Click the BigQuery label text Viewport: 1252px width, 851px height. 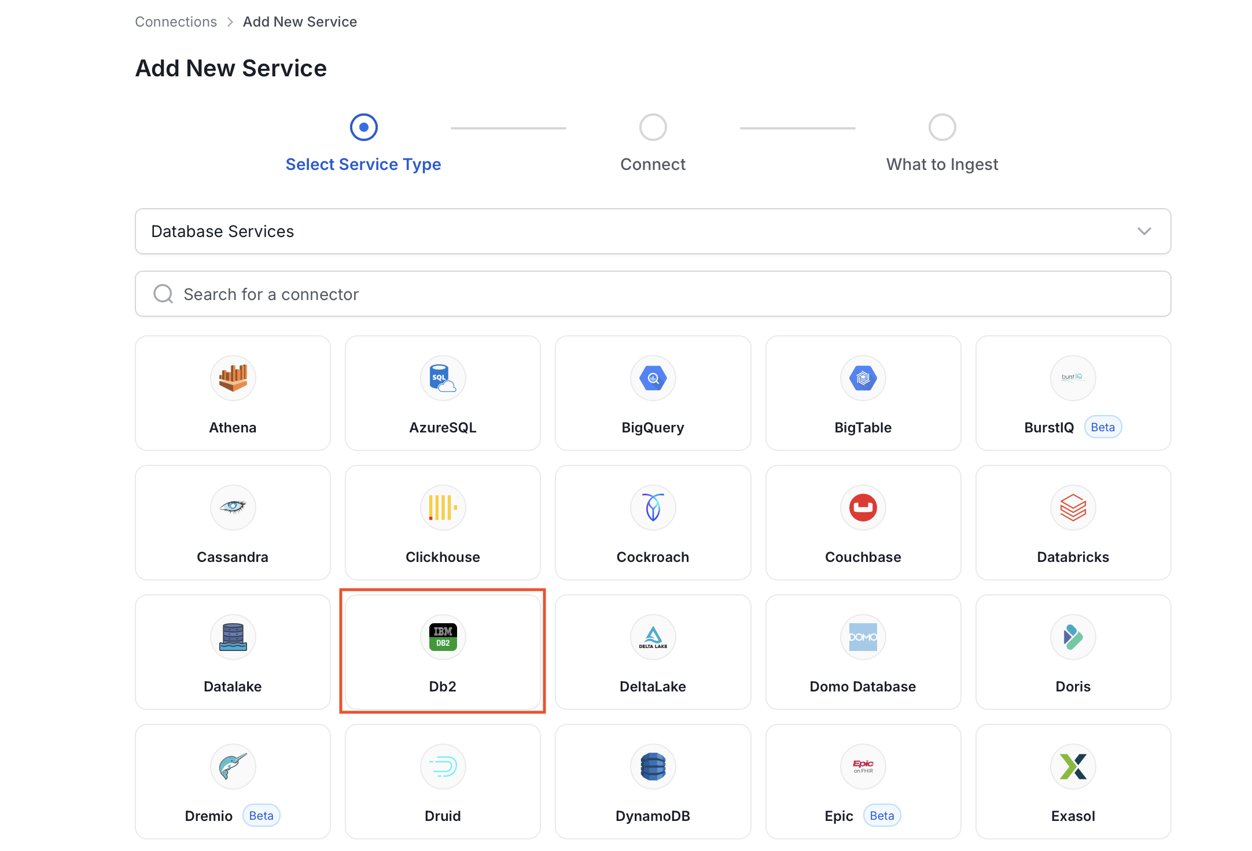tap(653, 428)
